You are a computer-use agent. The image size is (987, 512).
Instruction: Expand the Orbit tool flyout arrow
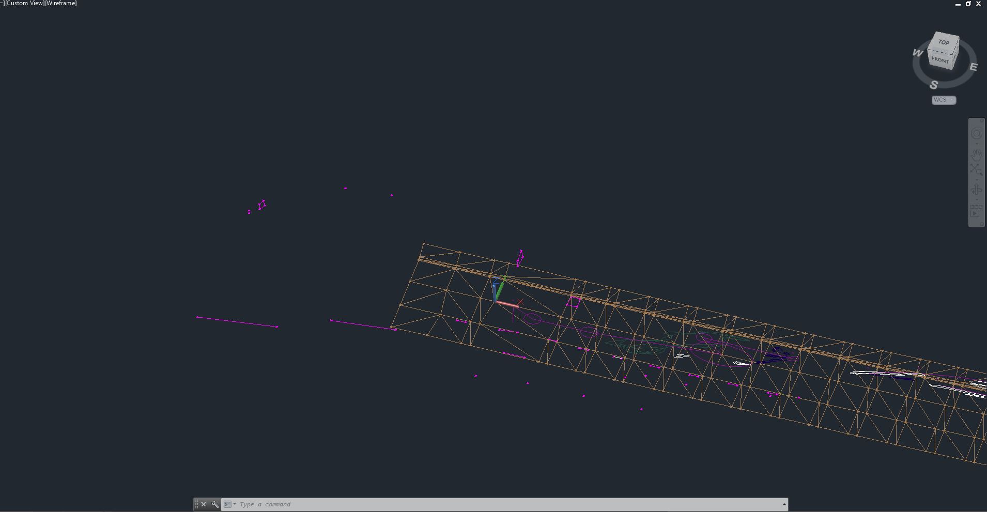click(977, 199)
